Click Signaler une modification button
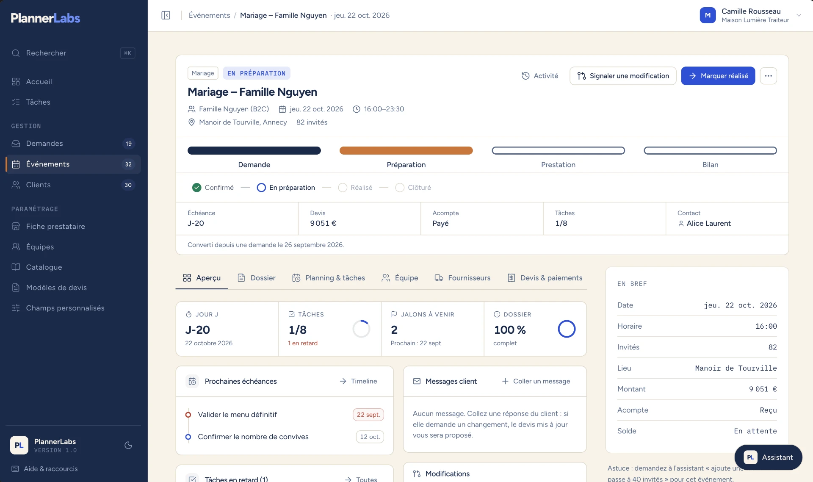This screenshot has width=813, height=482. 623,76
